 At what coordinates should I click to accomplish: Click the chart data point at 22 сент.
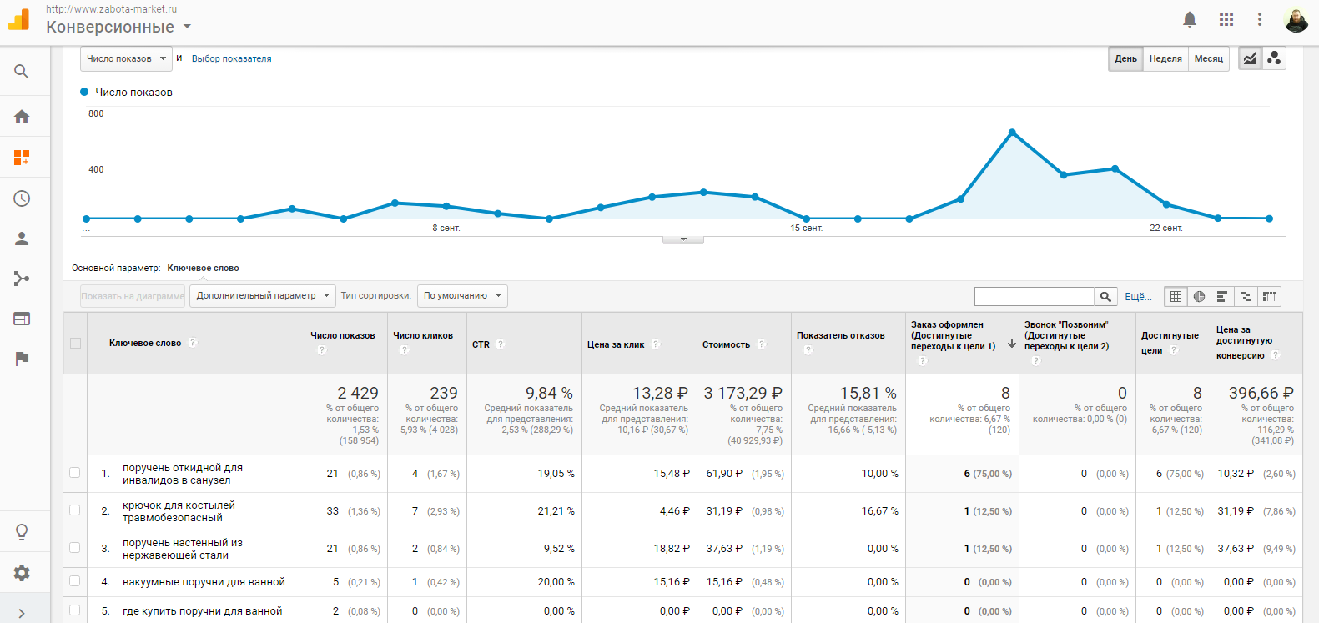coord(1166,204)
